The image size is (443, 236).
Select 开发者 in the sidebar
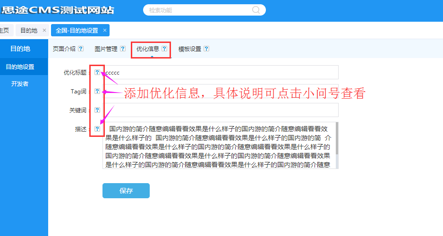(20, 84)
